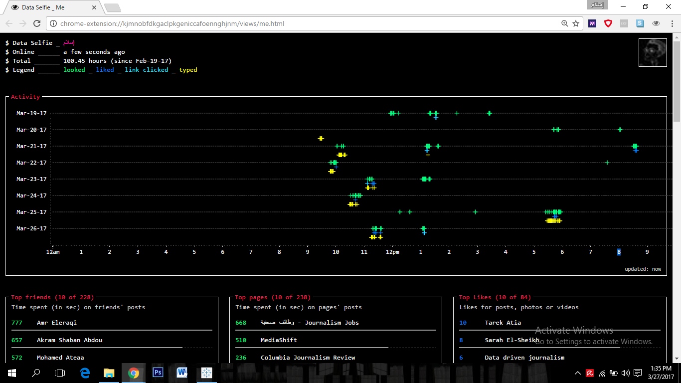Viewport: 681px width, 383px height.
Task: Click the address bar URL field
Action: point(299,23)
